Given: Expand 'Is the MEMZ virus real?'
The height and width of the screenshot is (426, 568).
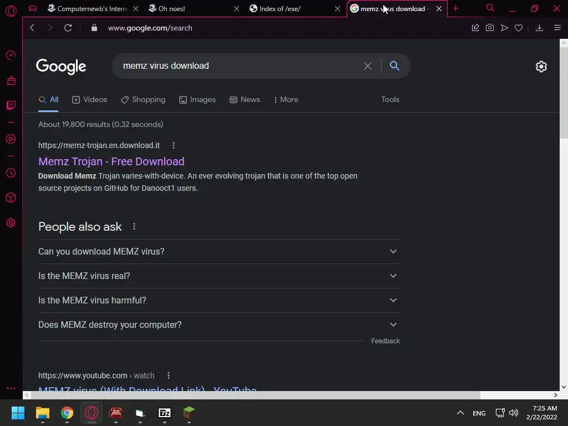Looking at the screenshot, I should 219,276.
